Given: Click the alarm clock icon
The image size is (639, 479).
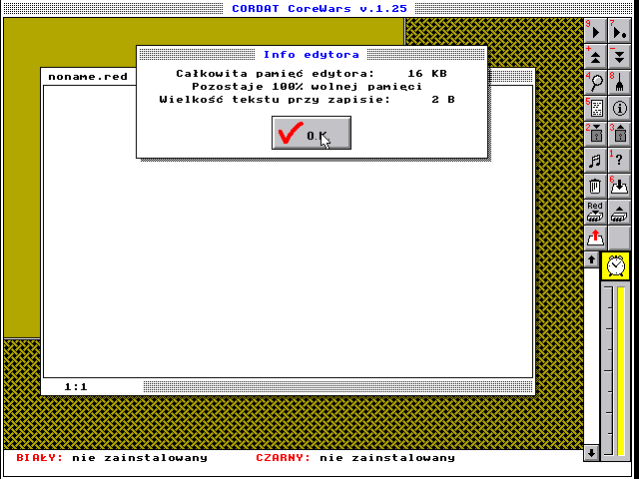Looking at the screenshot, I should click(618, 265).
